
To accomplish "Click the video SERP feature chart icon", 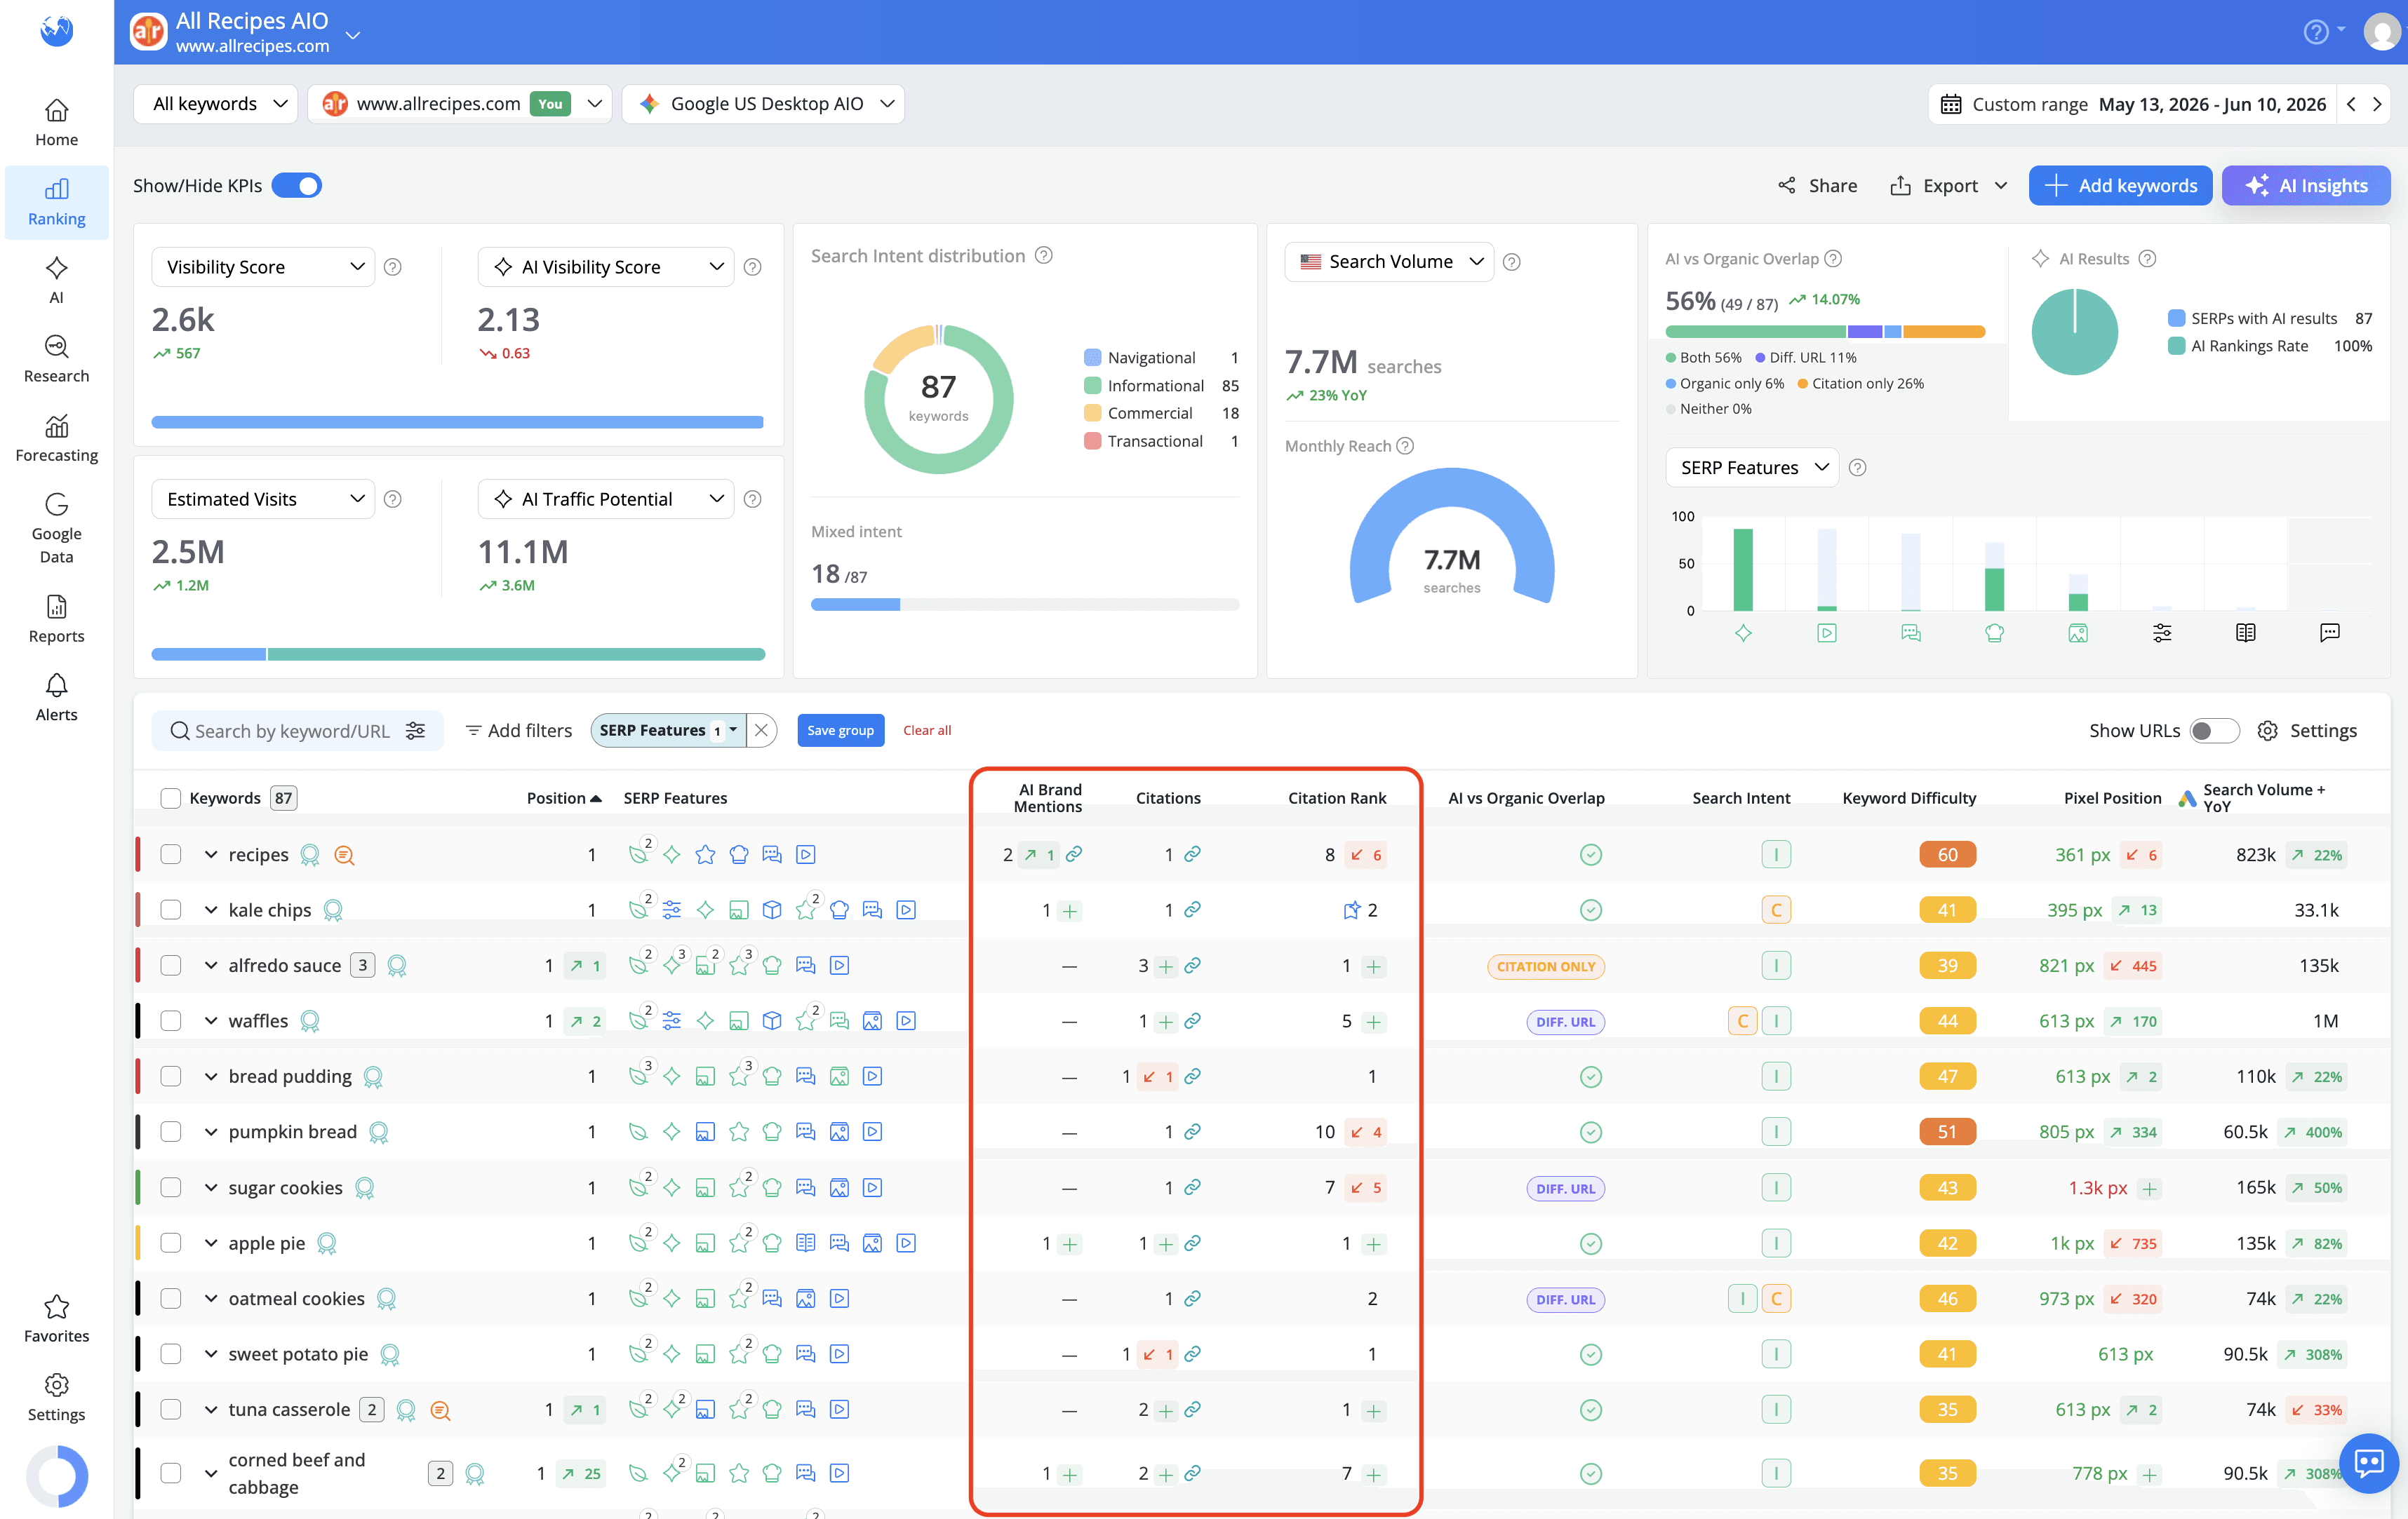I will point(1827,633).
